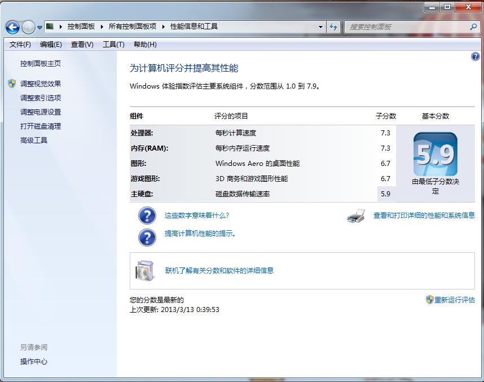The image size is (484, 382).
Task: Click the shield icon beside 调整视觉效果
Action: [x=12, y=84]
